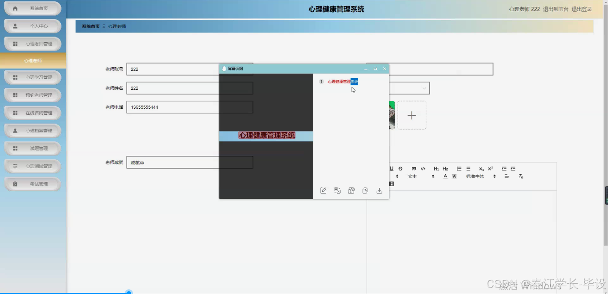
Task: Apply Heading 2 (H2) format
Action: point(445,169)
